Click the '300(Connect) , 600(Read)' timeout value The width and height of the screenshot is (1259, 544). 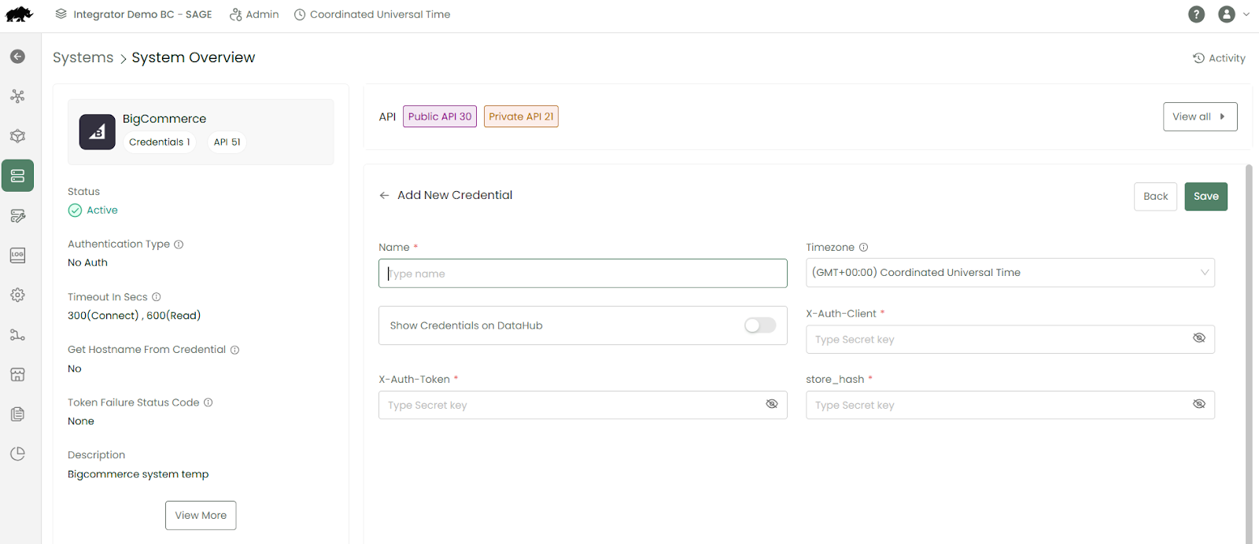[x=134, y=315]
